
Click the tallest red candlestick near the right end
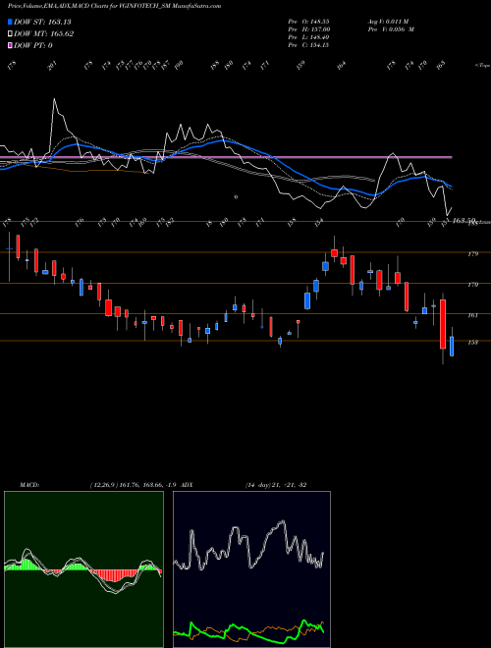pyautogui.click(x=443, y=324)
